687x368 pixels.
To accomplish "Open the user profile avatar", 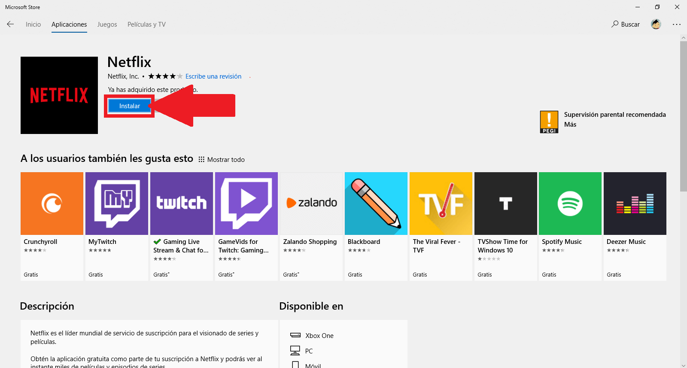I will click(x=656, y=24).
